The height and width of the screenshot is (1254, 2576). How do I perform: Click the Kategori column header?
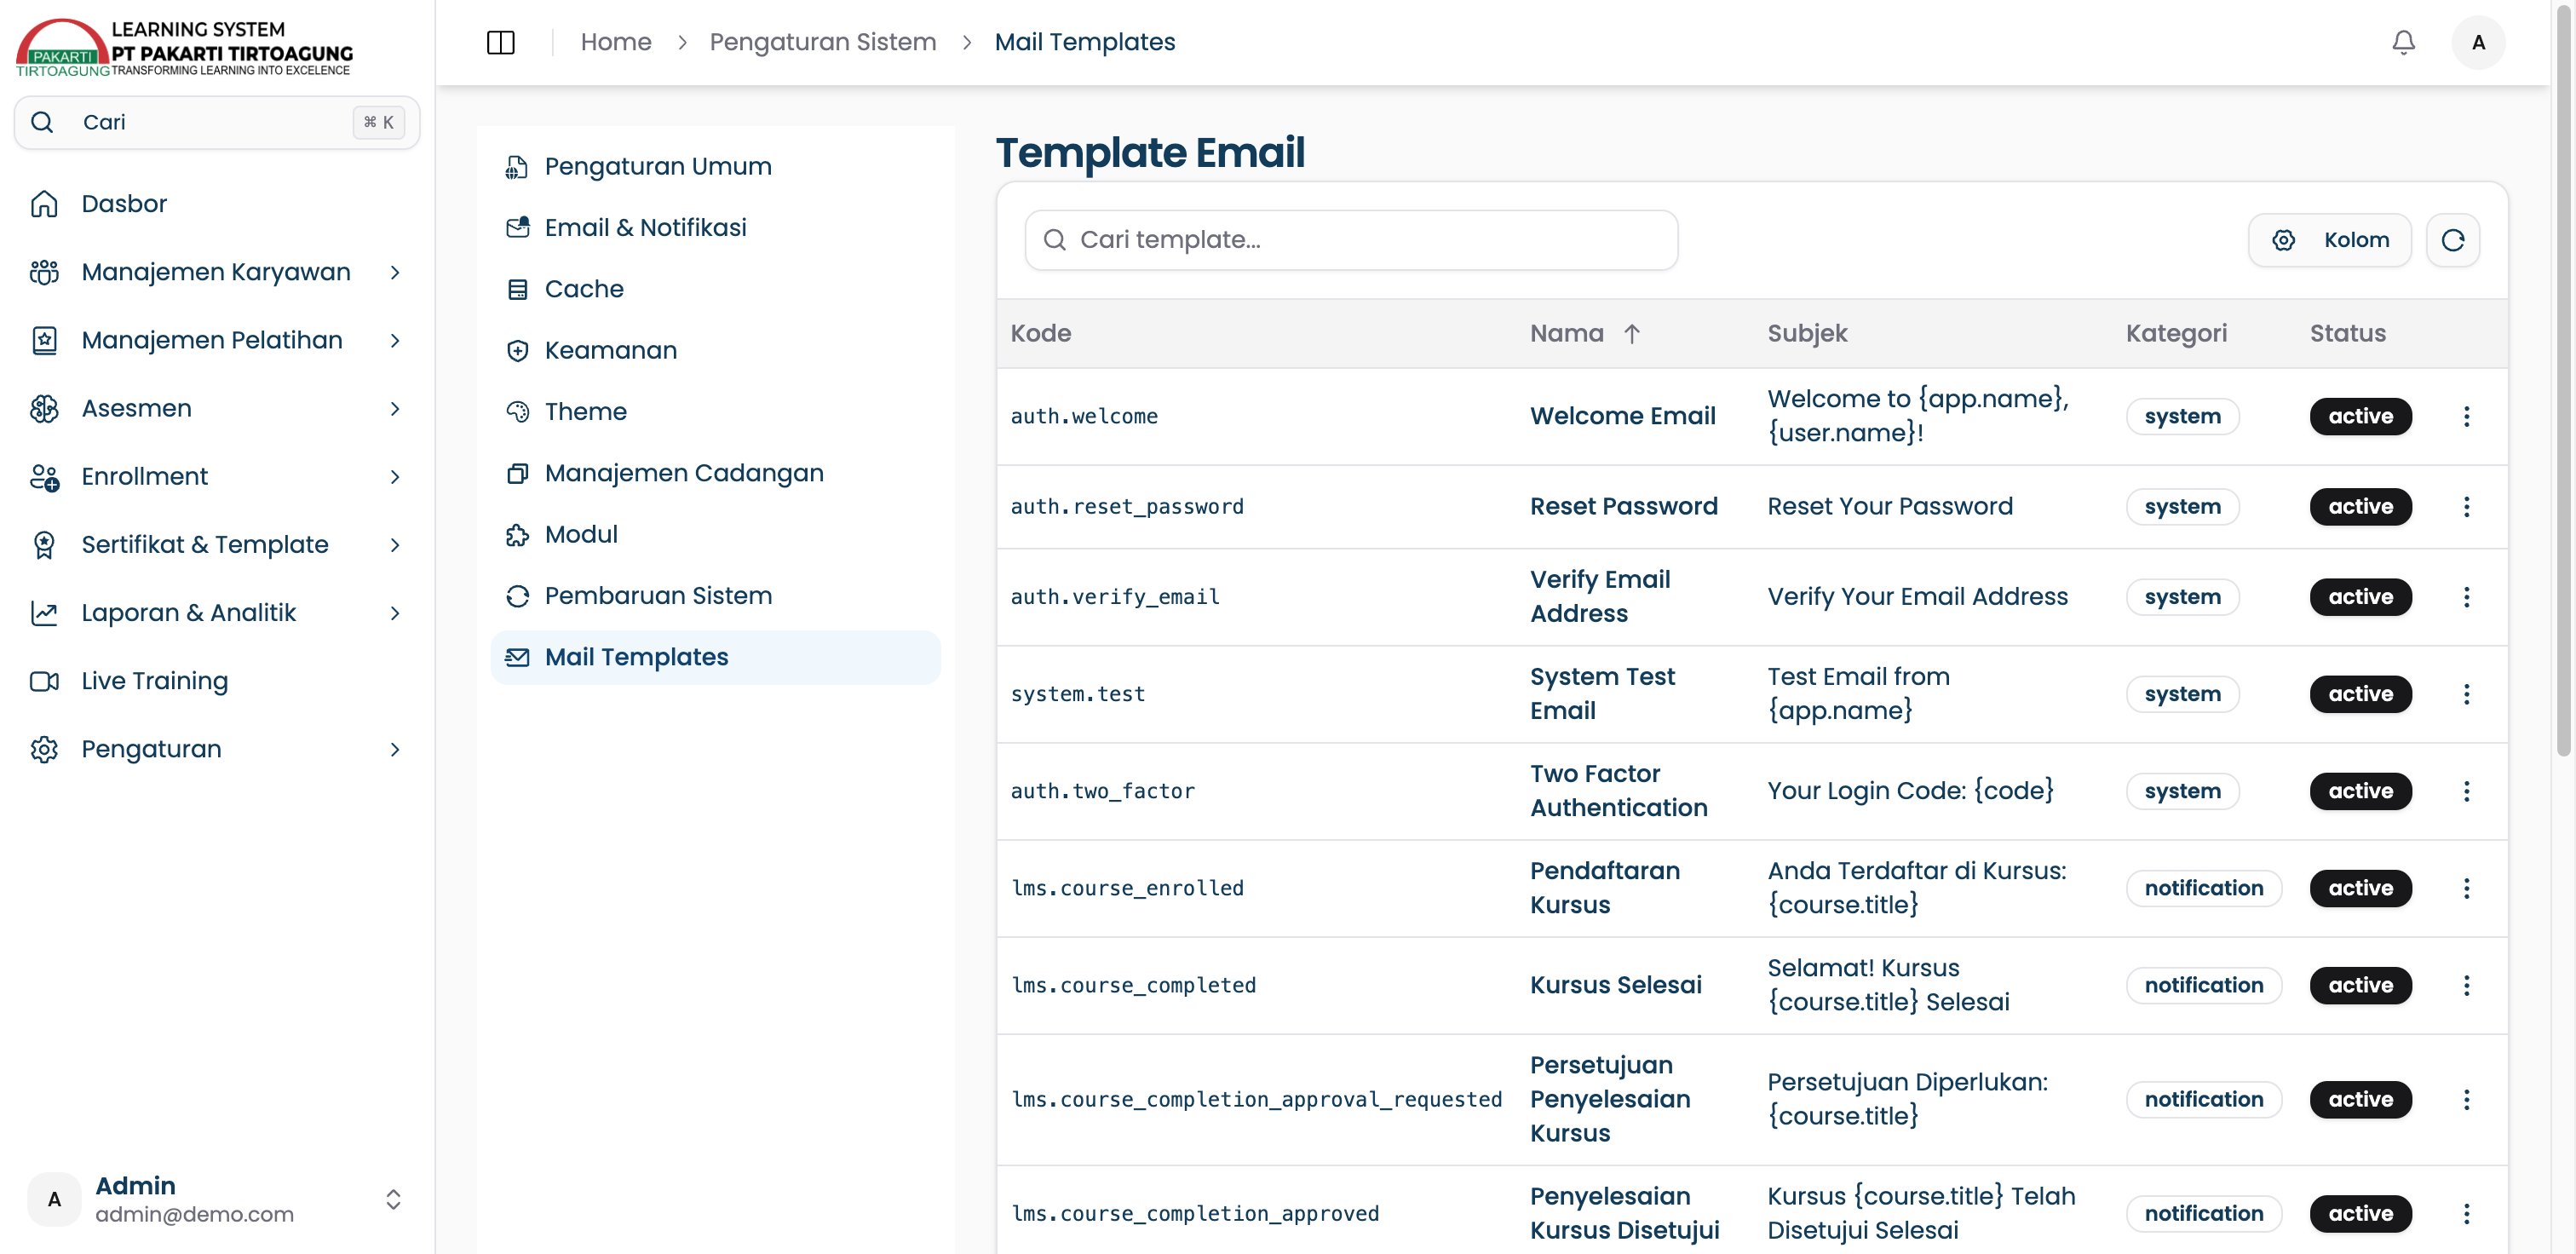[2176, 333]
